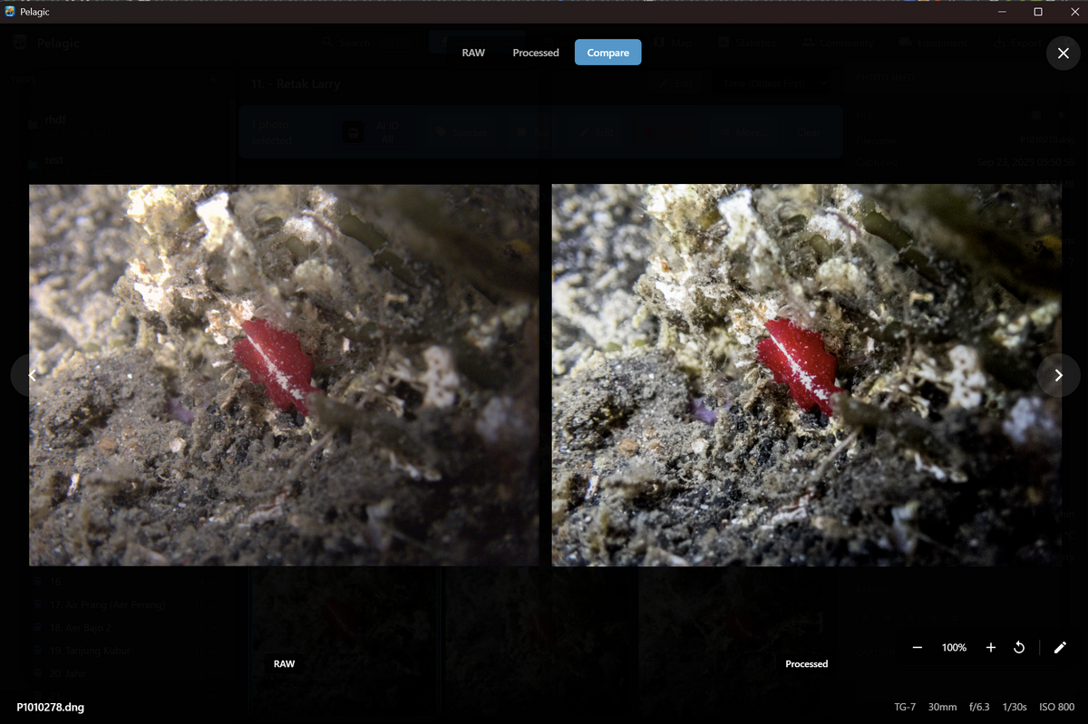Click the Processed image on the right
This screenshot has height=724, width=1088.
tap(806, 375)
